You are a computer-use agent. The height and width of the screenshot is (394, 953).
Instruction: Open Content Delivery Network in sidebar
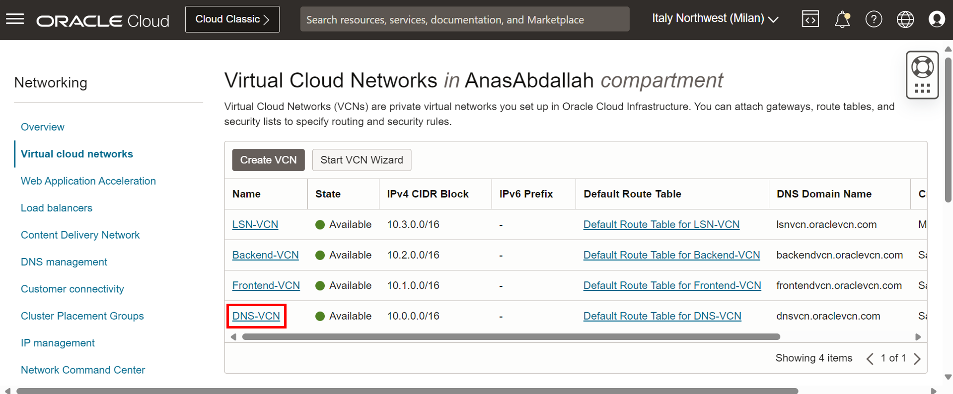[80, 235]
